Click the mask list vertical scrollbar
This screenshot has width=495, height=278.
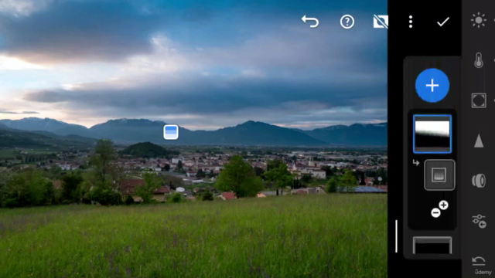(396, 236)
